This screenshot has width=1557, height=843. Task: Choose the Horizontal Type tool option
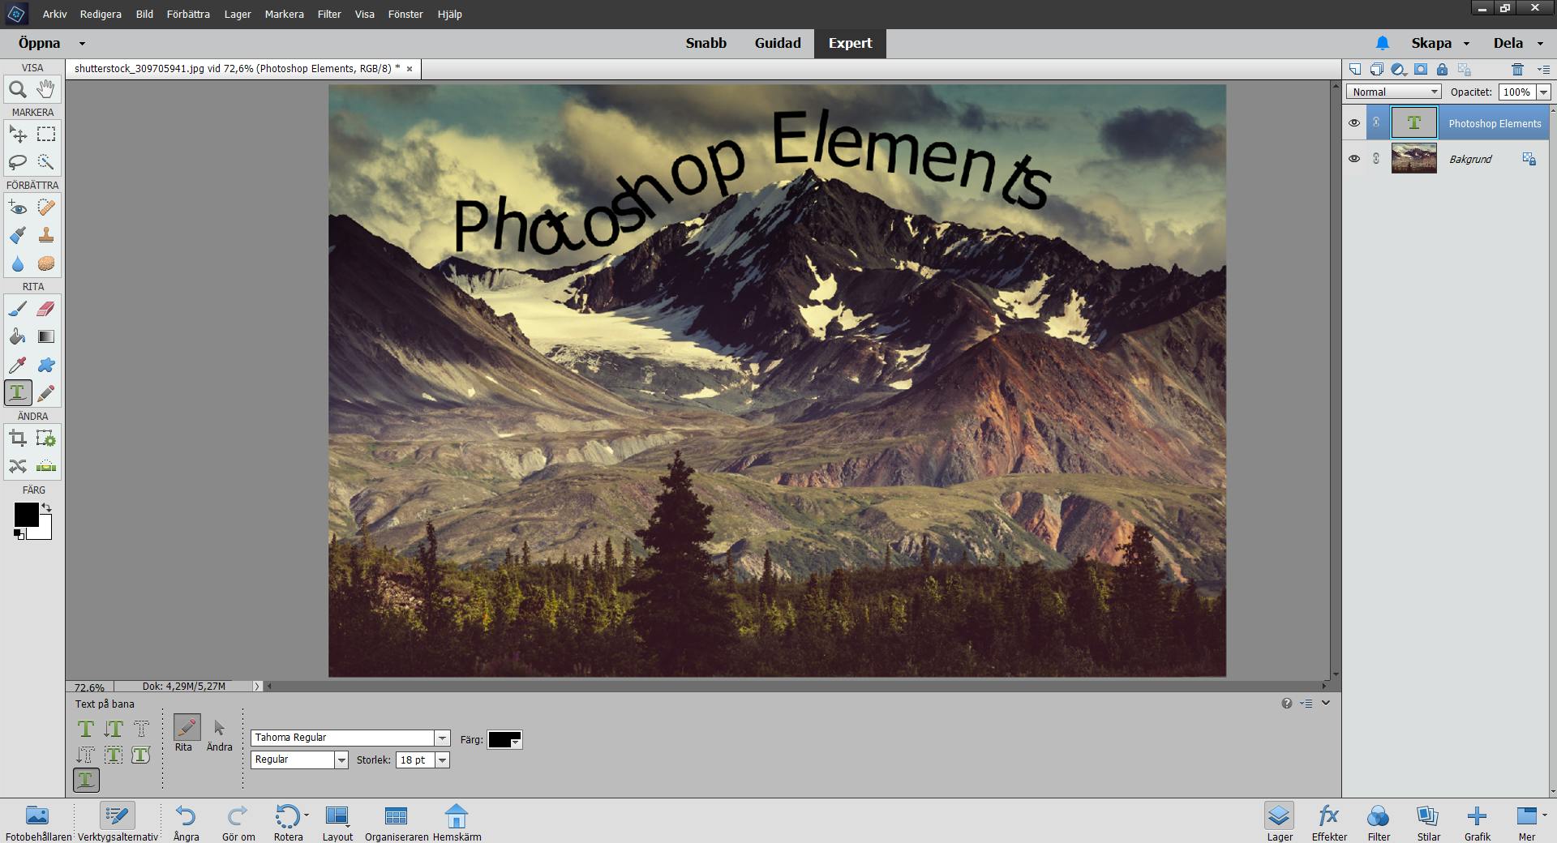coord(86,729)
